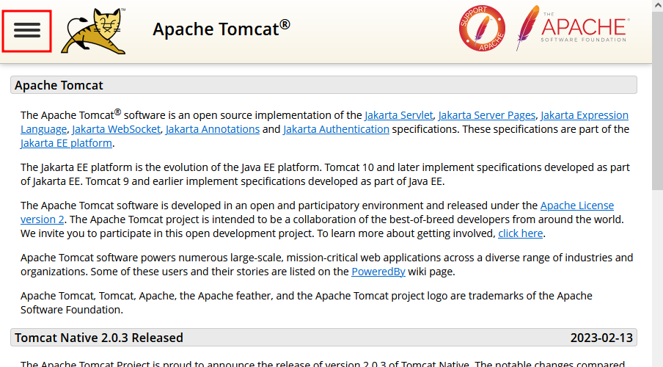Click the '2023-02-13' release date

pos(601,338)
